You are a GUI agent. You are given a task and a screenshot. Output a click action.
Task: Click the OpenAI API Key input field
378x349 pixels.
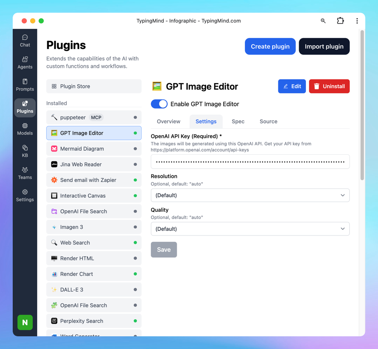250,161
